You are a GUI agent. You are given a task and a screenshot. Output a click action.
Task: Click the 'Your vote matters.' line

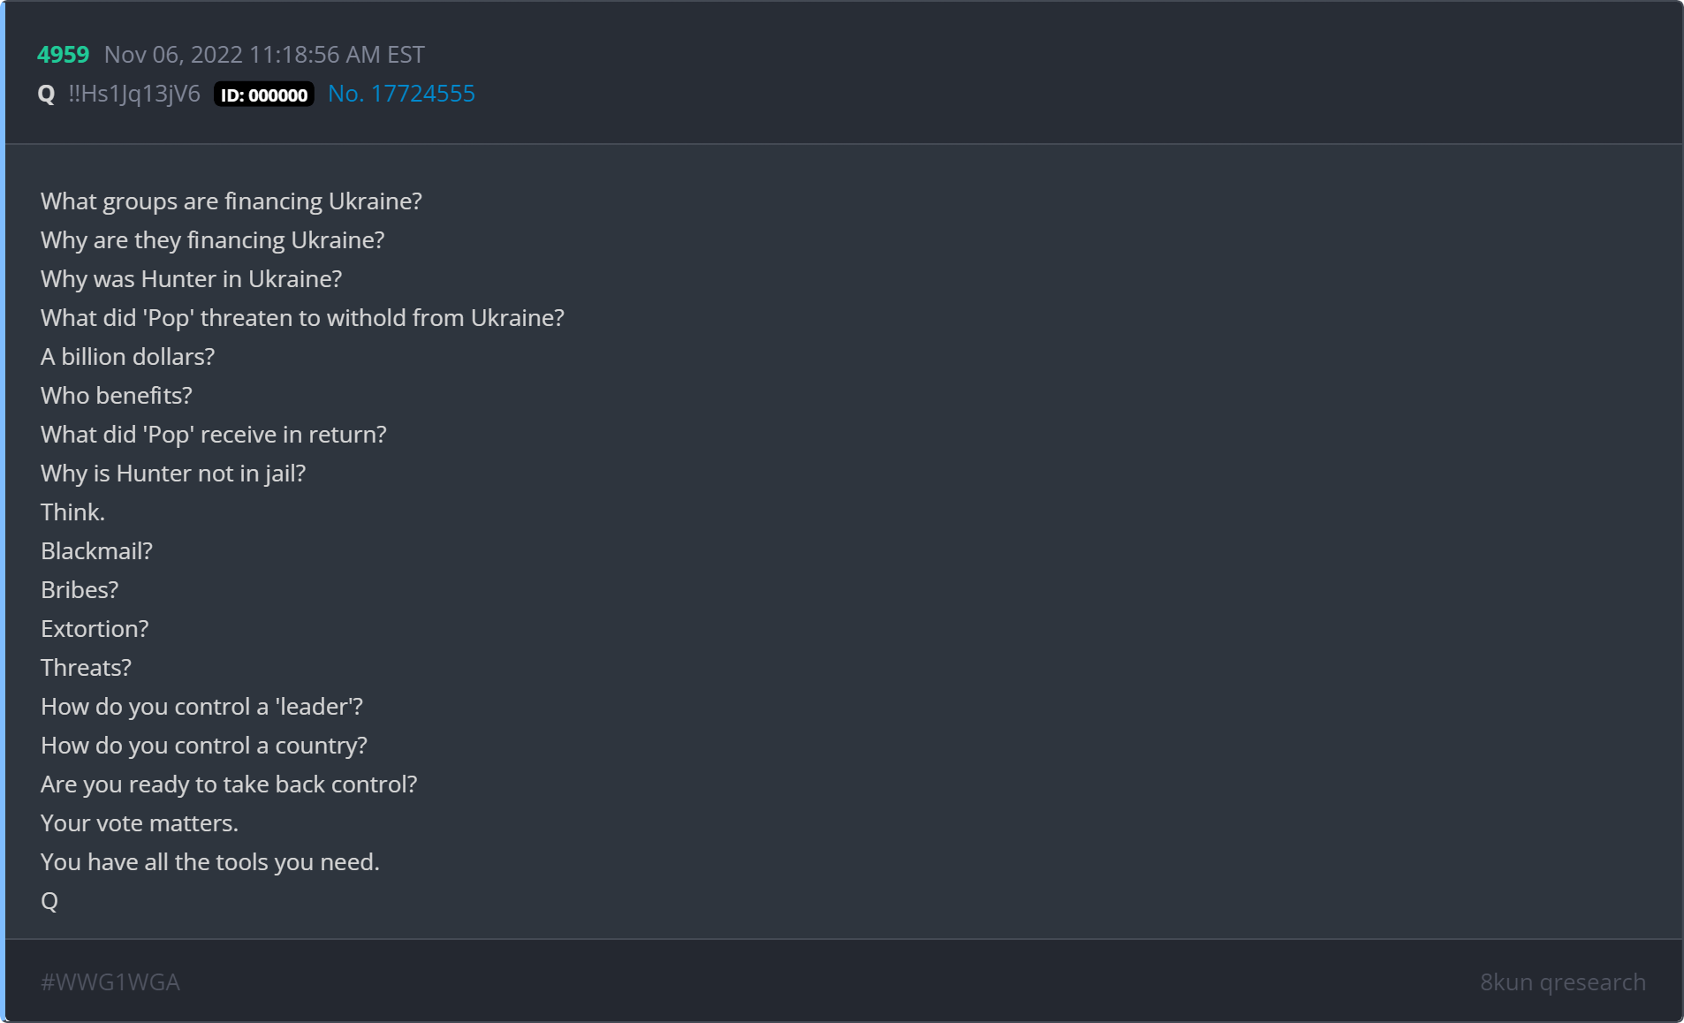140,823
